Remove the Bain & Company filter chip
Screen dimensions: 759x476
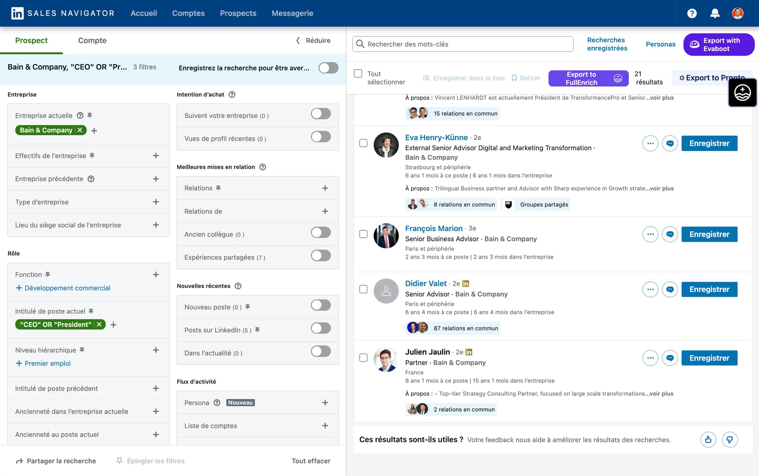(x=80, y=130)
